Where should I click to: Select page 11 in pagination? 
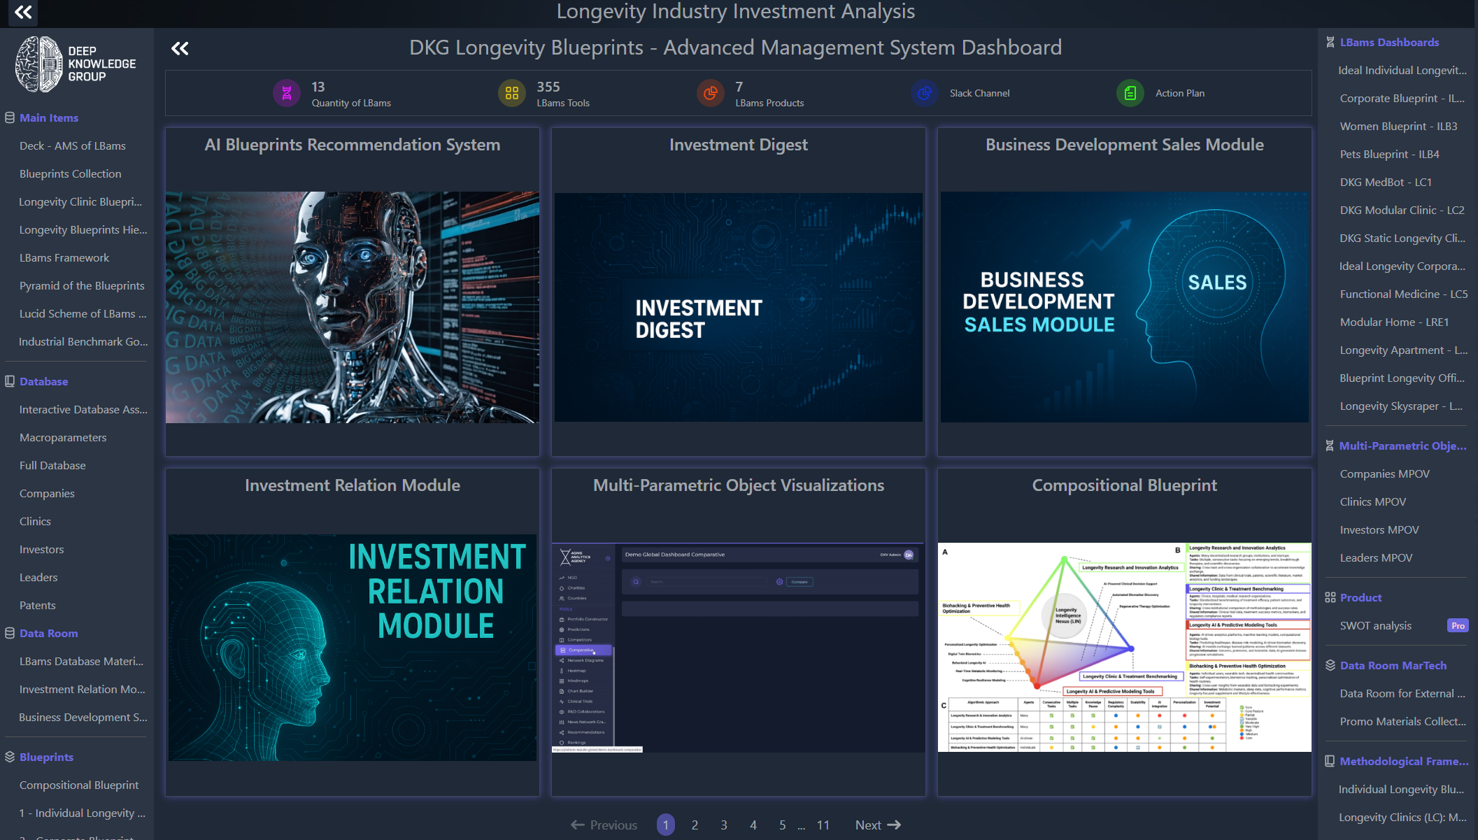(x=823, y=825)
